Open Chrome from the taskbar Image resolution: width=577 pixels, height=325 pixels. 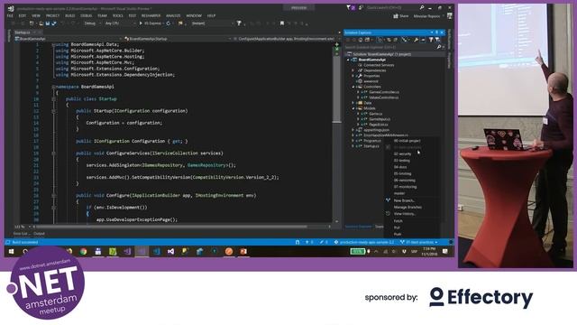point(84,252)
